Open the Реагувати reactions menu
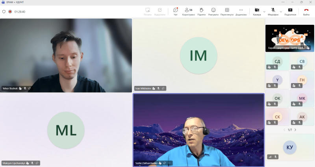The image size is (315, 167). (x=213, y=11)
